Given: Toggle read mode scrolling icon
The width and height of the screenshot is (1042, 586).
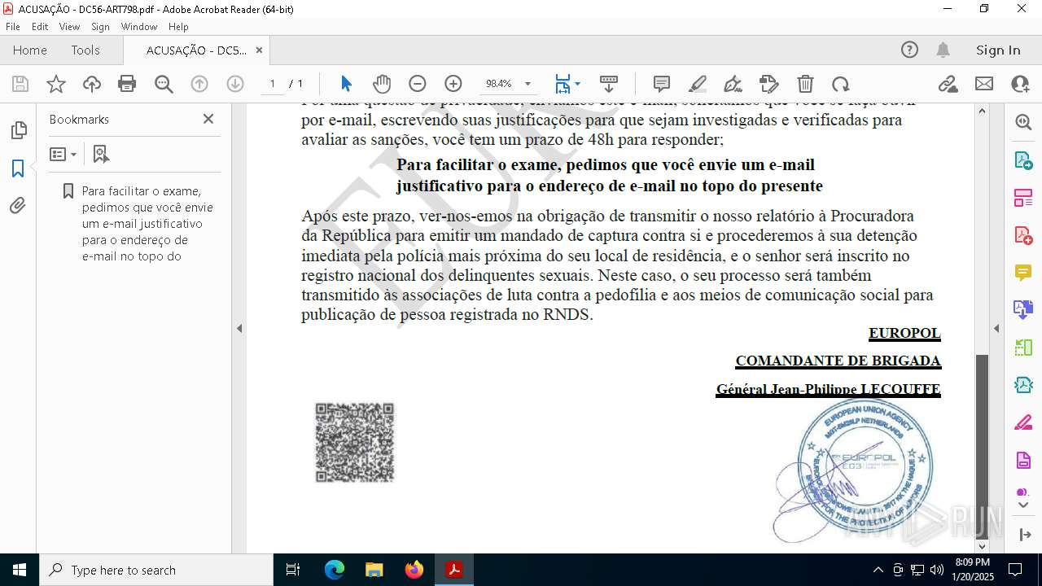Looking at the screenshot, I should click(609, 84).
